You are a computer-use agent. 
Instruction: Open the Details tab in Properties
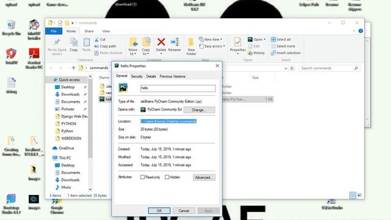tap(151, 76)
